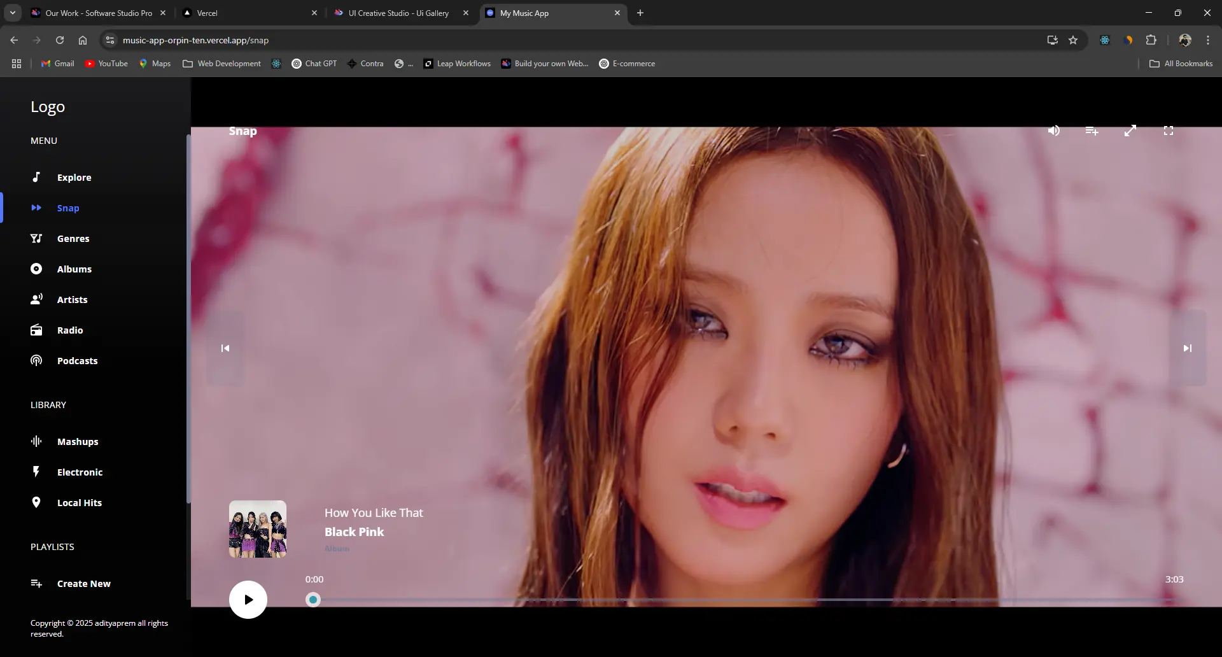This screenshot has height=657, width=1222.
Task: Click the install app icon in address bar
Action: point(1053,40)
